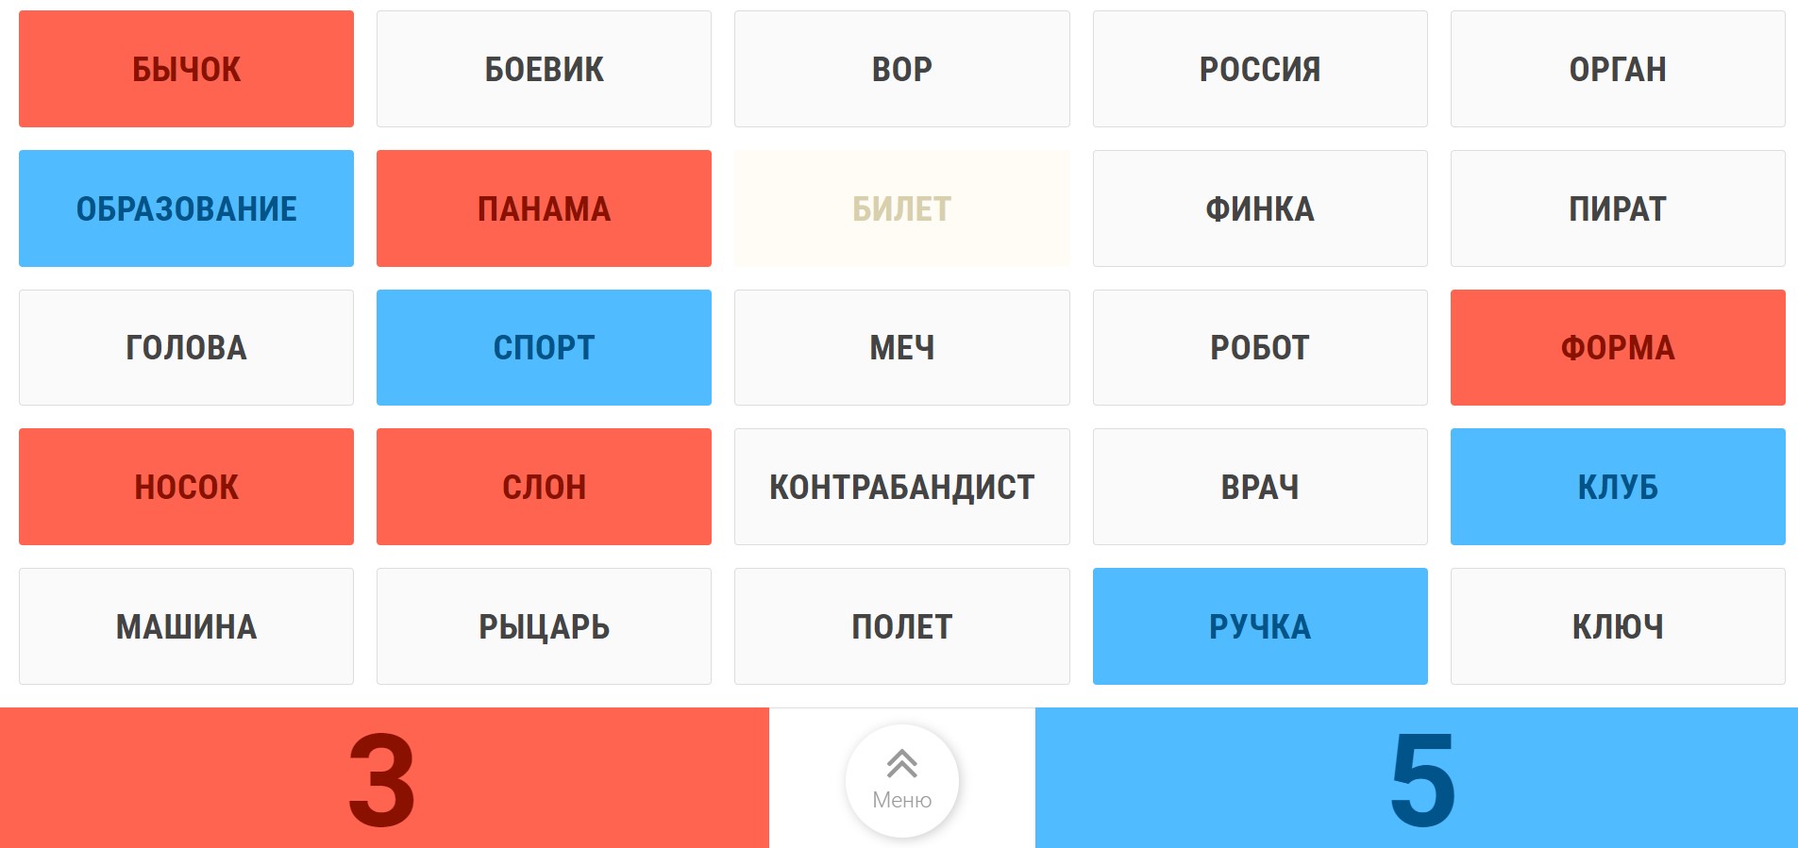1798x848 pixels.
Task: Click the red team score showing 3
Action: click(382, 780)
